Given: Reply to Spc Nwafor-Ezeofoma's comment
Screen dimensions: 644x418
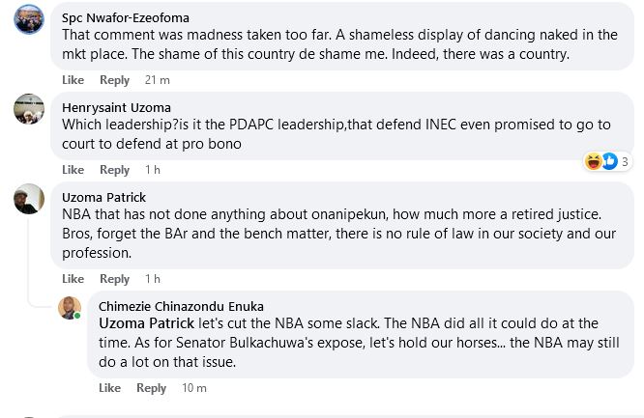Looking at the screenshot, I should pyautogui.click(x=114, y=80).
